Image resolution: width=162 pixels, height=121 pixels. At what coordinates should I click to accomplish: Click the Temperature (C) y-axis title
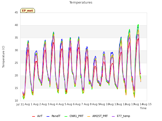[3, 57]
